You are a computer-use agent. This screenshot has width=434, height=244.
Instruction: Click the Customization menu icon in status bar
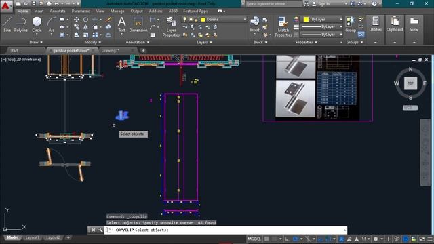(x=430, y=239)
